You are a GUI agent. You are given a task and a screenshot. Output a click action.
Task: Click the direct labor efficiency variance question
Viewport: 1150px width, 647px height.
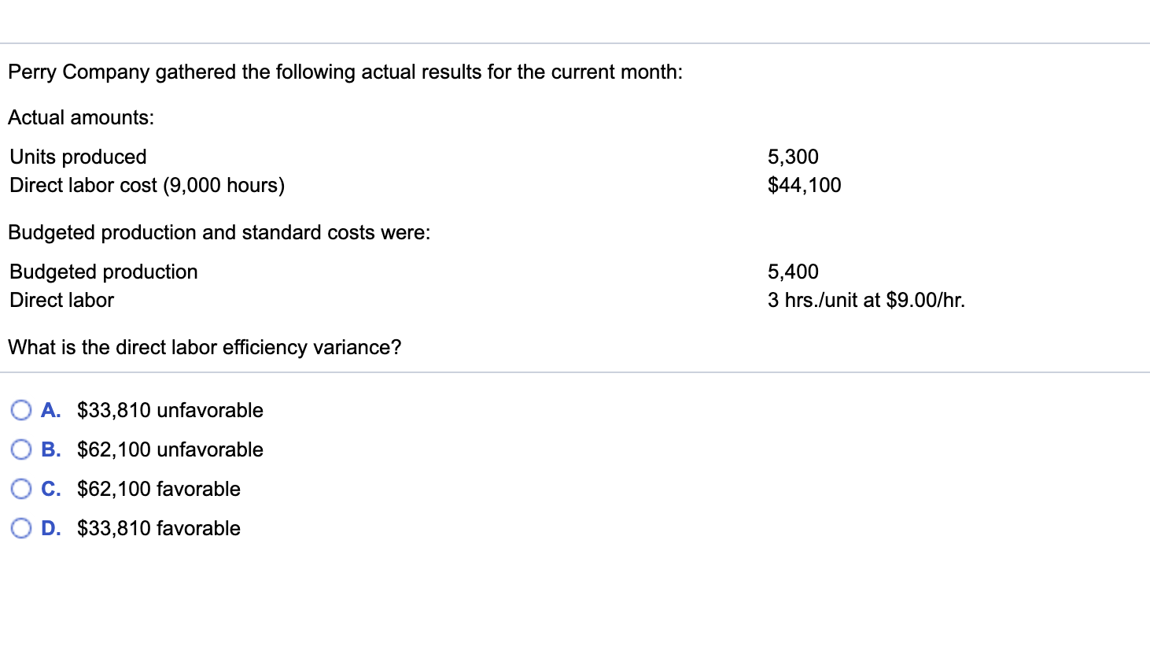tap(205, 347)
